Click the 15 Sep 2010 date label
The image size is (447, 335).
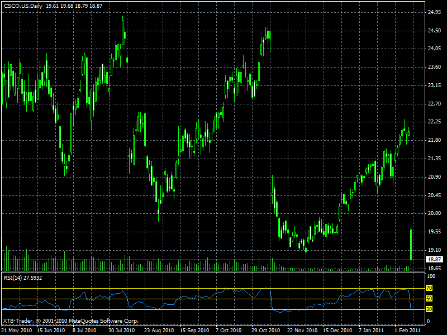point(194,331)
